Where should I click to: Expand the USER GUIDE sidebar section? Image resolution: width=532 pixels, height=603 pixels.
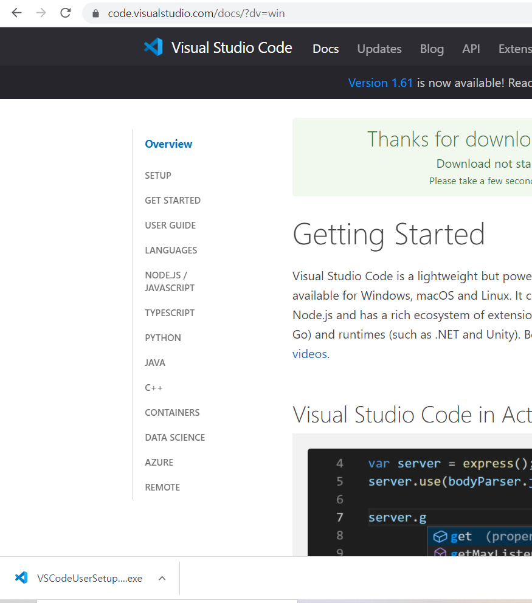tap(170, 226)
